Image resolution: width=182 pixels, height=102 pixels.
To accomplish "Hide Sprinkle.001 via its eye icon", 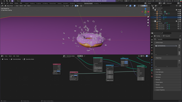I will 178,25.
